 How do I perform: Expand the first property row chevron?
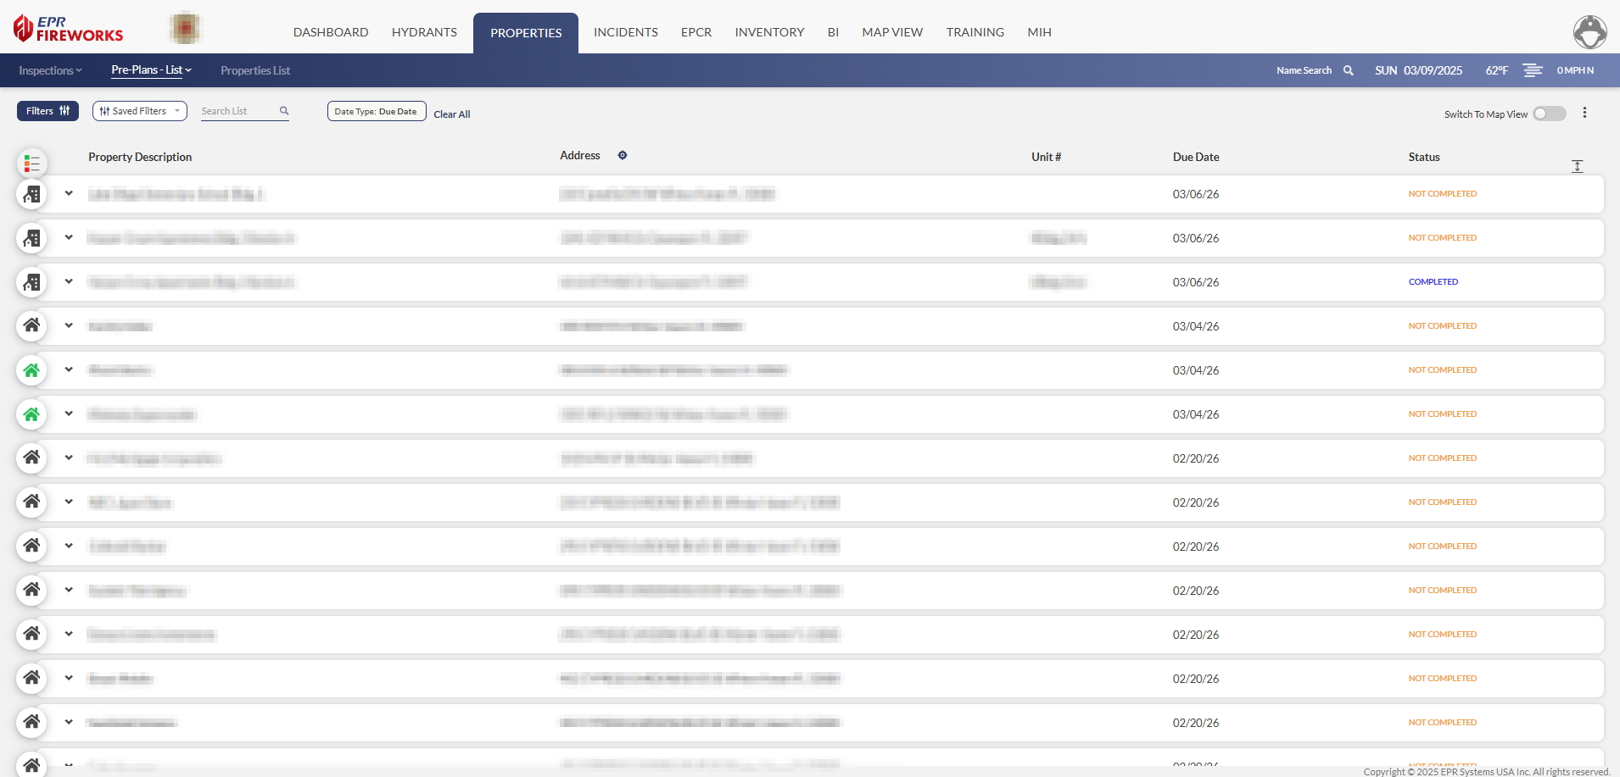[69, 194]
